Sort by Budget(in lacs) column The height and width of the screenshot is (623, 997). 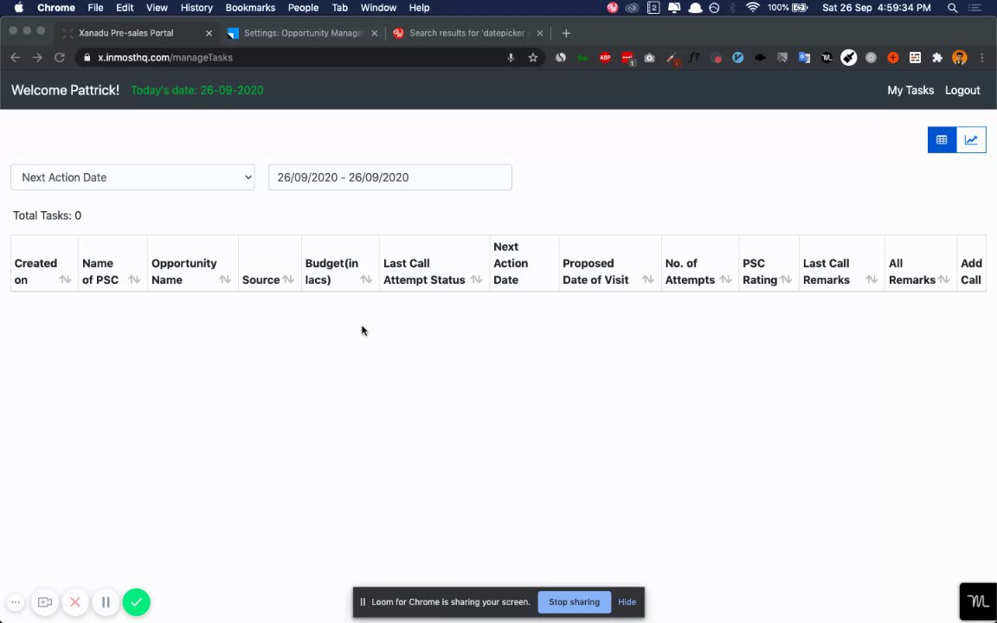click(366, 279)
